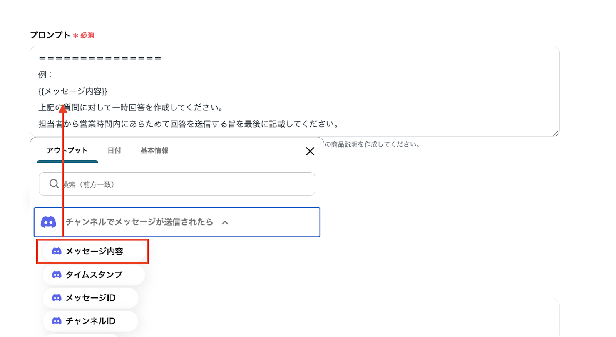The width and height of the screenshot is (616, 337).
Task: Click the 例： line in prompt
Action: 45,75
